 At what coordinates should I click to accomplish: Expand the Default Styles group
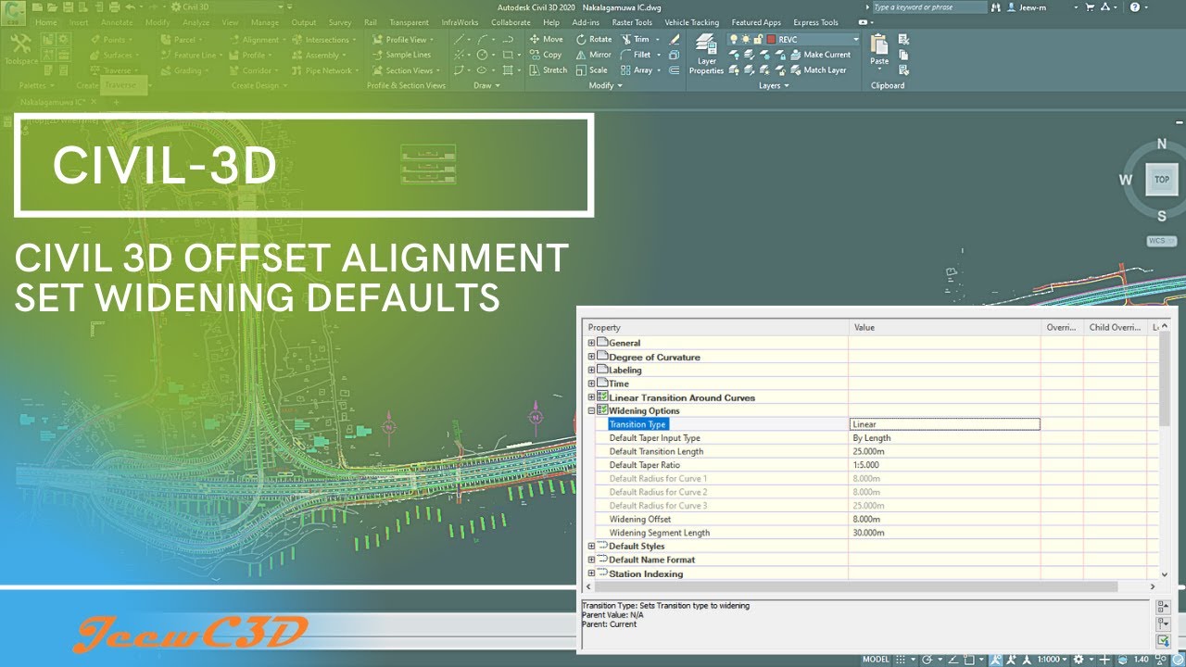(x=591, y=546)
